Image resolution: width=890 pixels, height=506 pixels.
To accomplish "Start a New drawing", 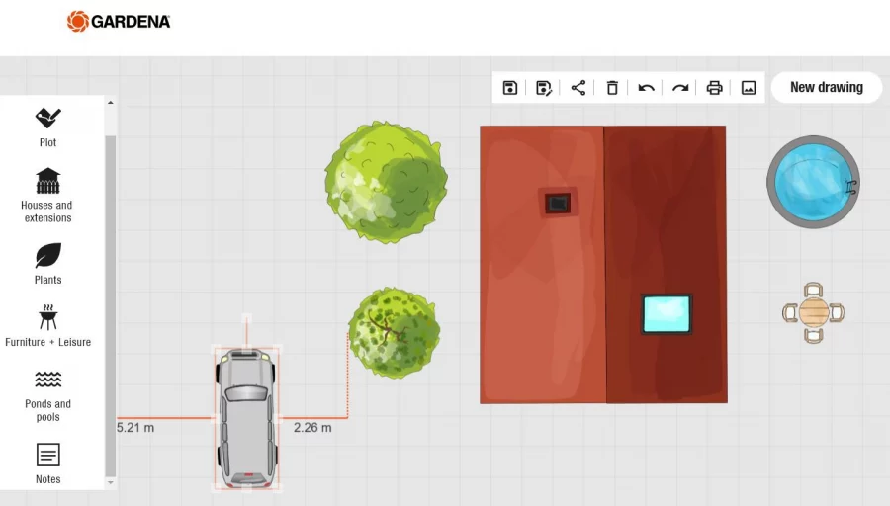I will coord(827,87).
